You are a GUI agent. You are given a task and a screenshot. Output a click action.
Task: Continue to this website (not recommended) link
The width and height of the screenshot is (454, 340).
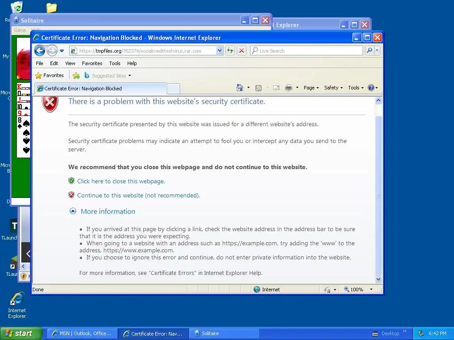(x=138, y=195)
